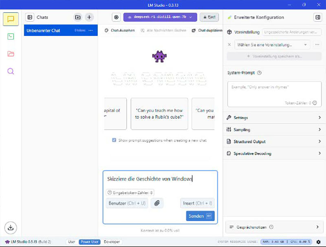Expand the Speculative Decoding section

(x=274, y=154)
